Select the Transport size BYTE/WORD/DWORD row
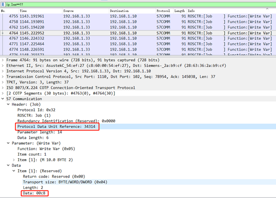Viewport: 276px width, 198px height. [65, 182]
